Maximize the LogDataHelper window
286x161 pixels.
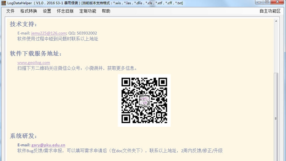tap(267, 2)
